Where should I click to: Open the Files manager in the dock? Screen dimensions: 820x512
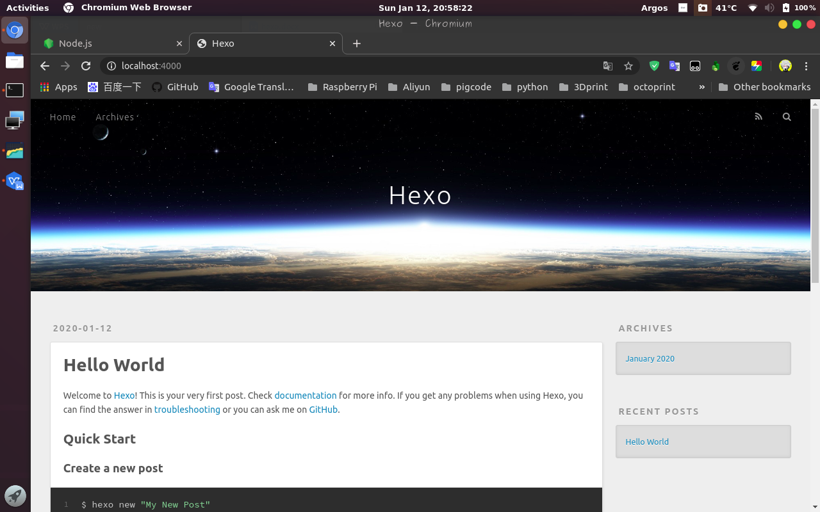(x=15, y=61)
